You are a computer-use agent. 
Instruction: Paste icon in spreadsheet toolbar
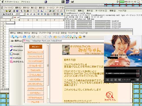[28, 11]
